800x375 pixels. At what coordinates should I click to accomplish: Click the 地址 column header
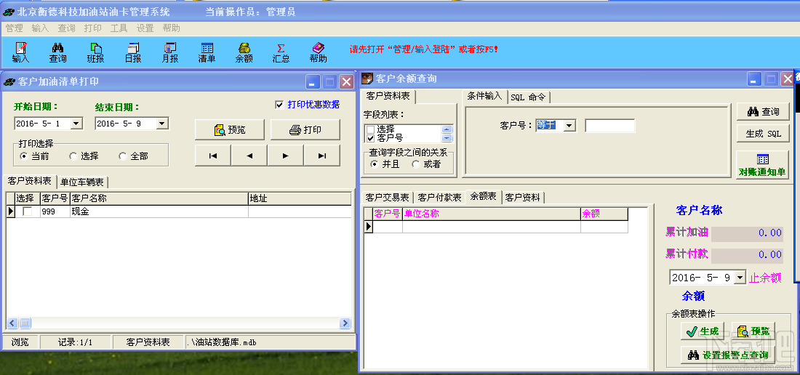click(x=300, y=198)
